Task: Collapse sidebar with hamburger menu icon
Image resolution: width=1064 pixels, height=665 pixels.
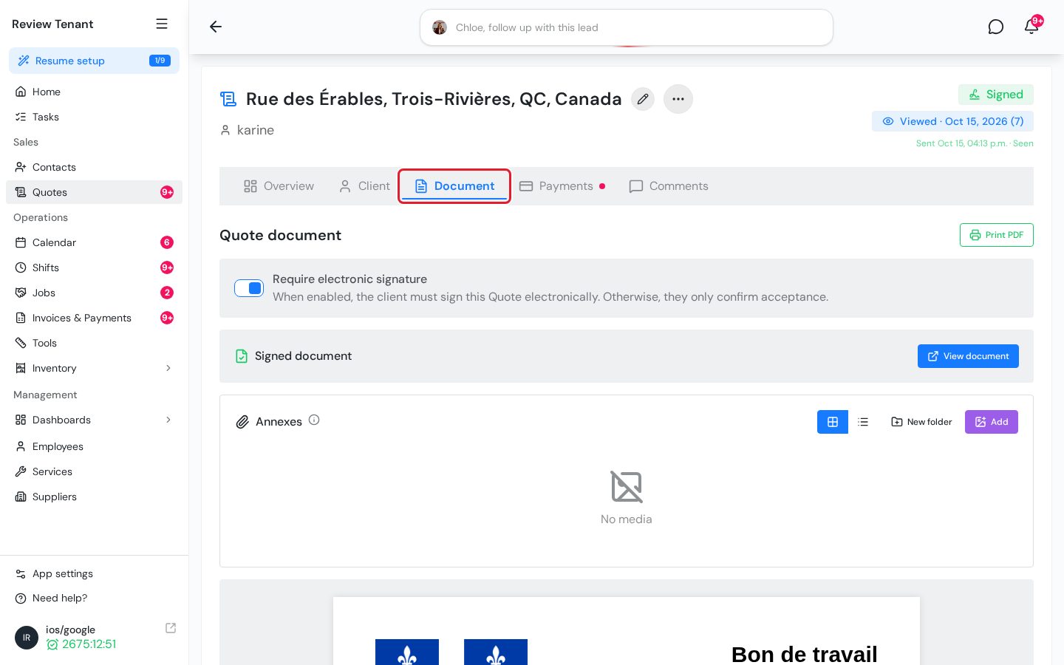Action: (x=162, y=24)
